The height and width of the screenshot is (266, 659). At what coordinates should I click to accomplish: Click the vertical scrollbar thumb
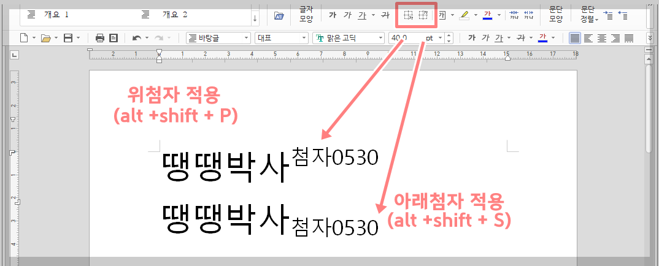tap(649, 108)
